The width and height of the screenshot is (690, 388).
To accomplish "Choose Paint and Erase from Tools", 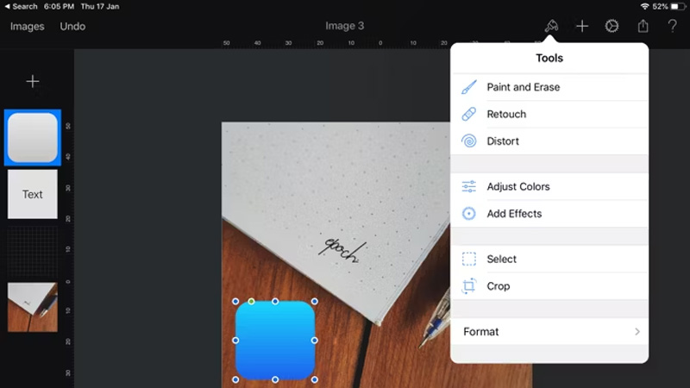I will 549,87.
